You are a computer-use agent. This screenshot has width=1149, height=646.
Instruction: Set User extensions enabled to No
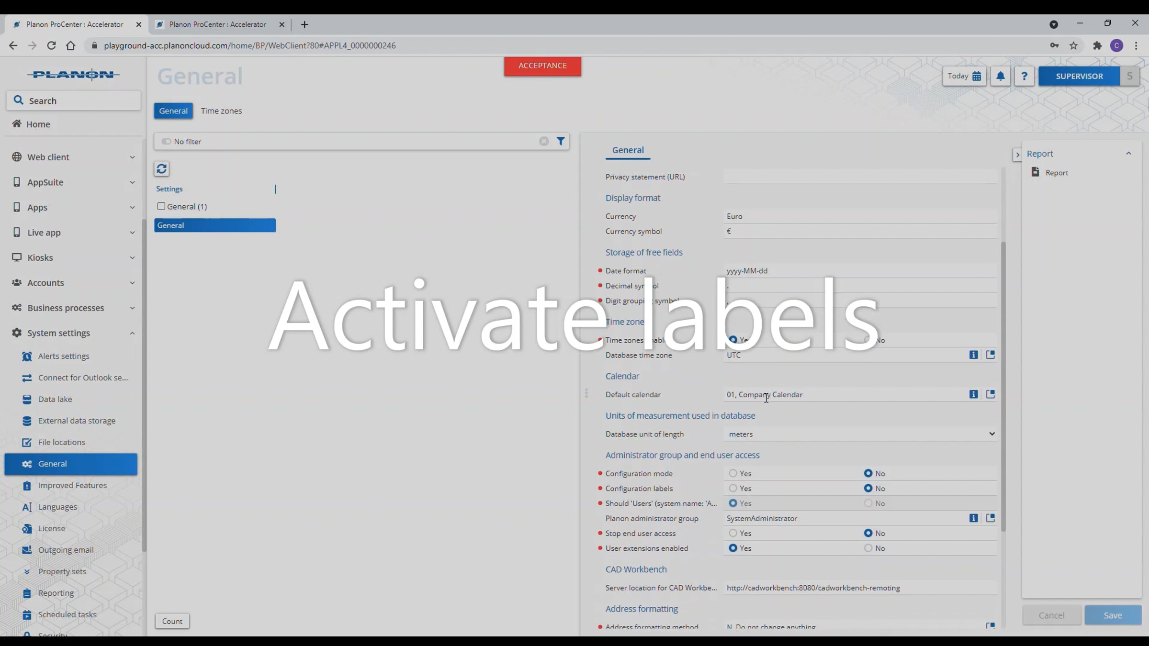pos(868,548)
